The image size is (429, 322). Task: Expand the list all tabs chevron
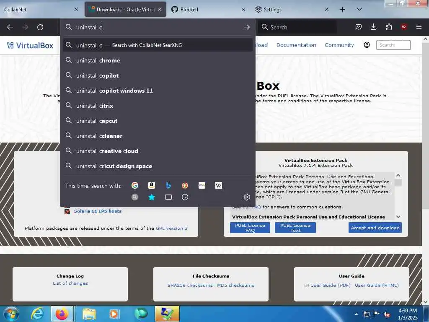359,9
